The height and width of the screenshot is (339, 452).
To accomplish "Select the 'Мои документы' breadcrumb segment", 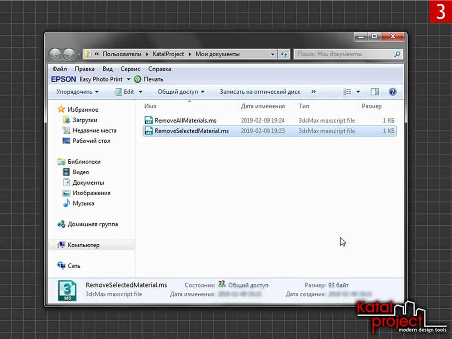I will pos(218,54).
